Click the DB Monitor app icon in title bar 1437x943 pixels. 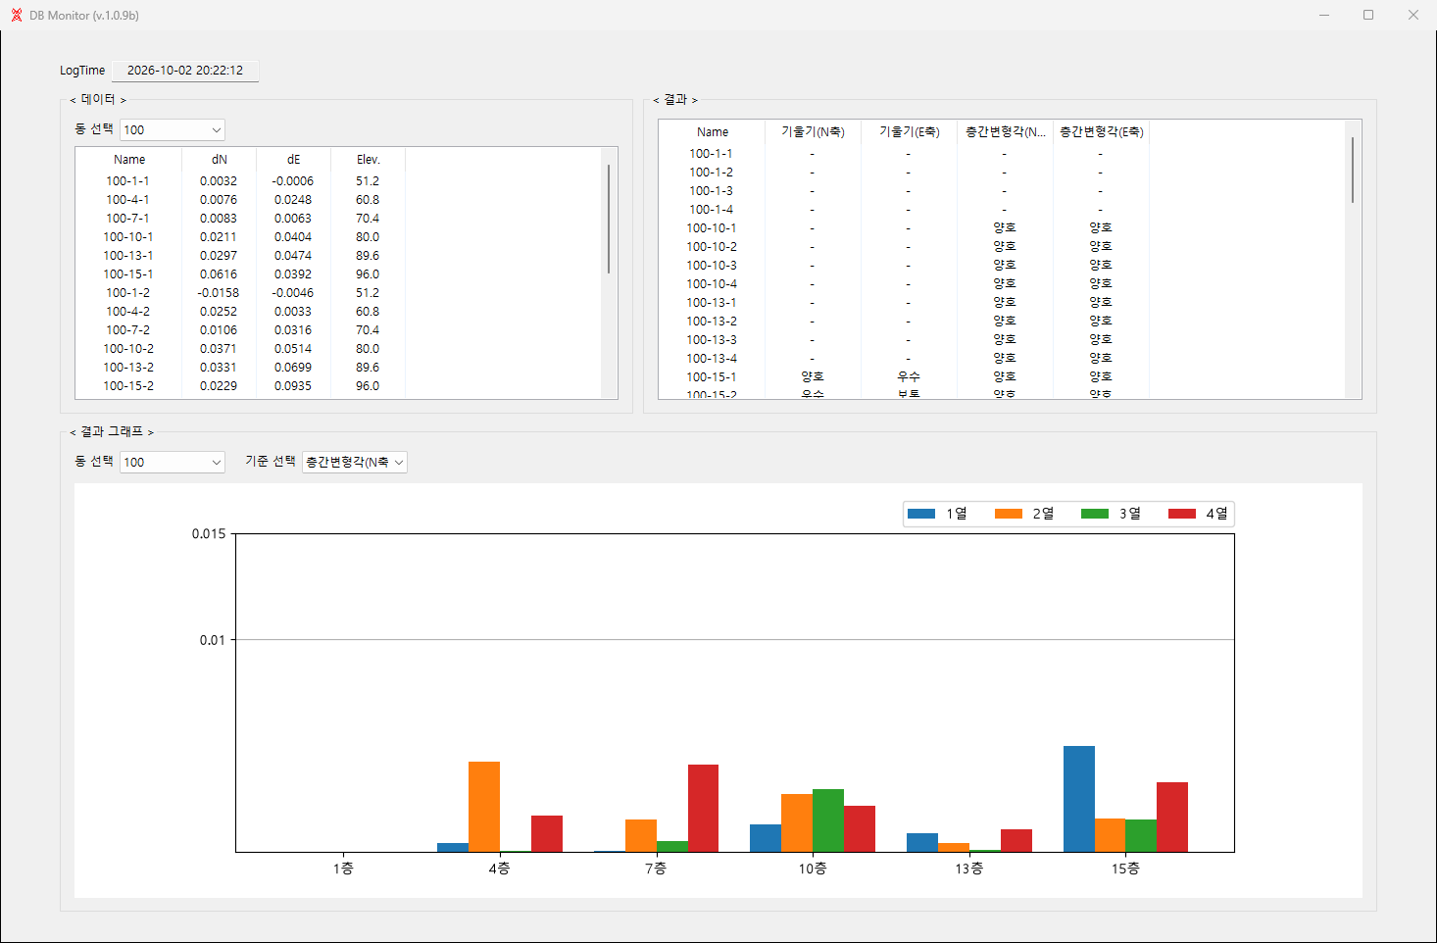pos(17,15)
